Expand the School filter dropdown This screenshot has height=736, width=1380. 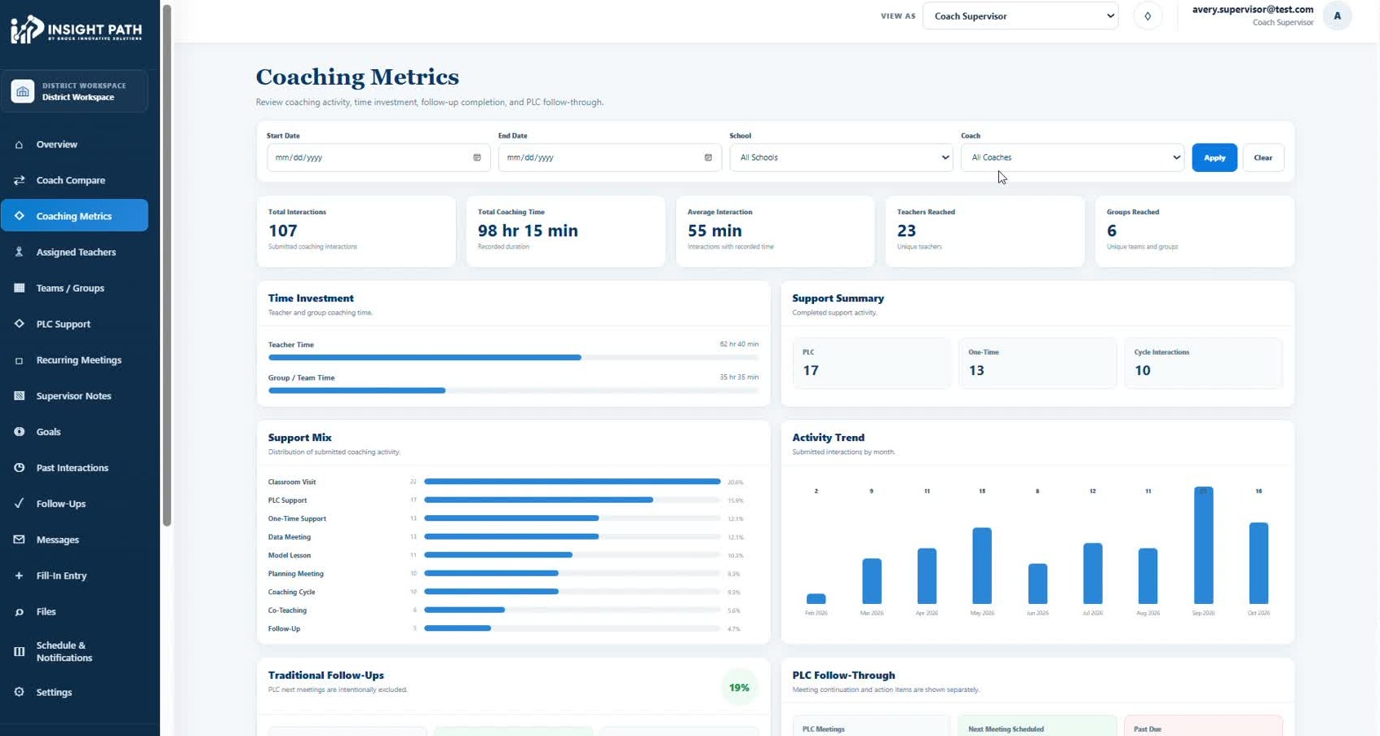841,157
